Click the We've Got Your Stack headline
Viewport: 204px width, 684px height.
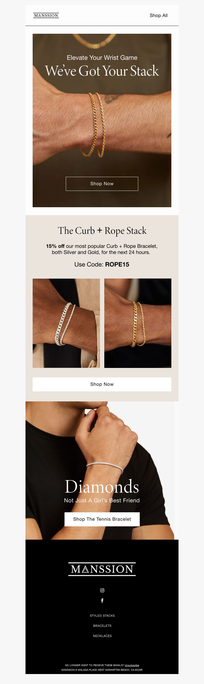(102, 71)
